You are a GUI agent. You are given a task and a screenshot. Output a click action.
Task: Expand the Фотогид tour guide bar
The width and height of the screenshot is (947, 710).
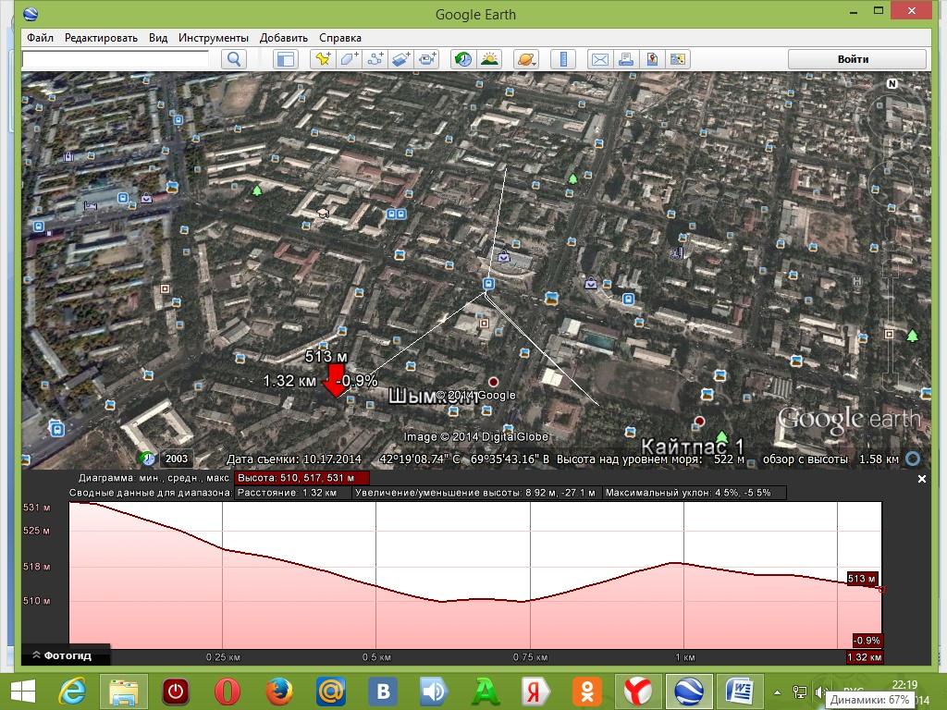(66, 655)
